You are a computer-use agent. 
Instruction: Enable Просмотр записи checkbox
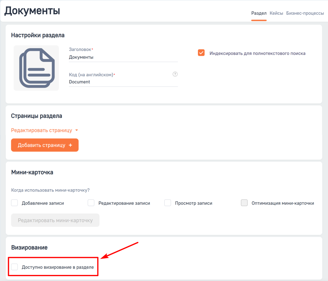point(168,203)
